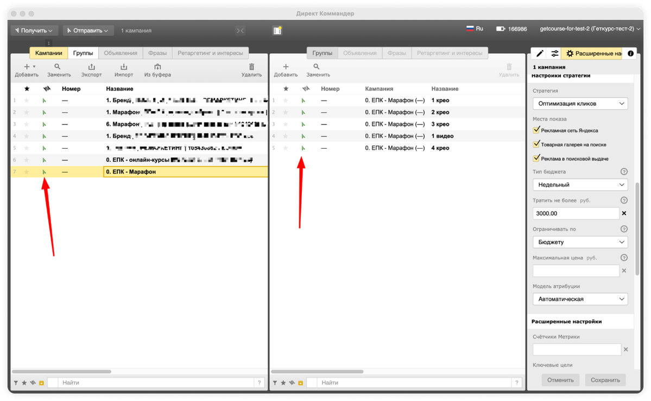Click Add button in campaigns toolbar
The height and width of the screenshot is (401, 651).
27,70
